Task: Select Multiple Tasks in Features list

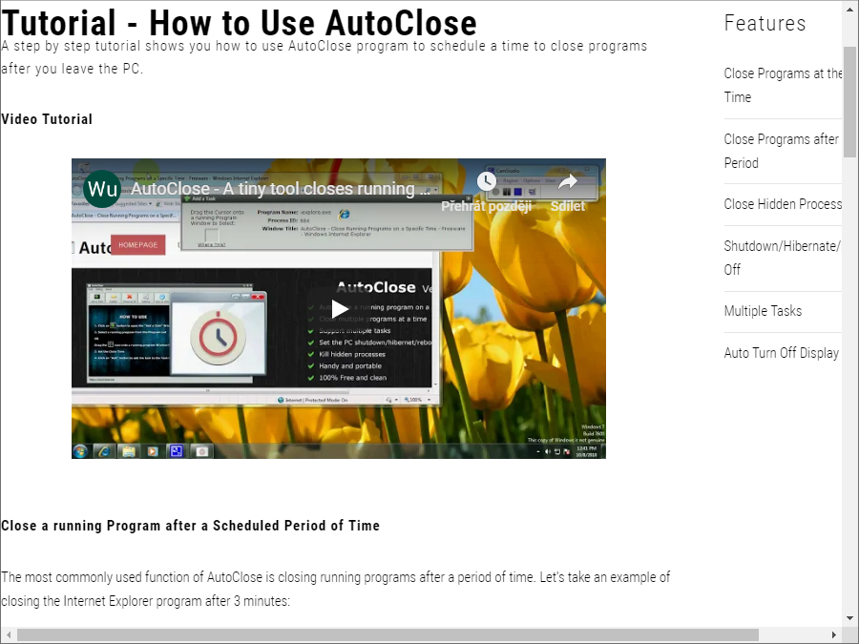Action: tap(763, 311)
